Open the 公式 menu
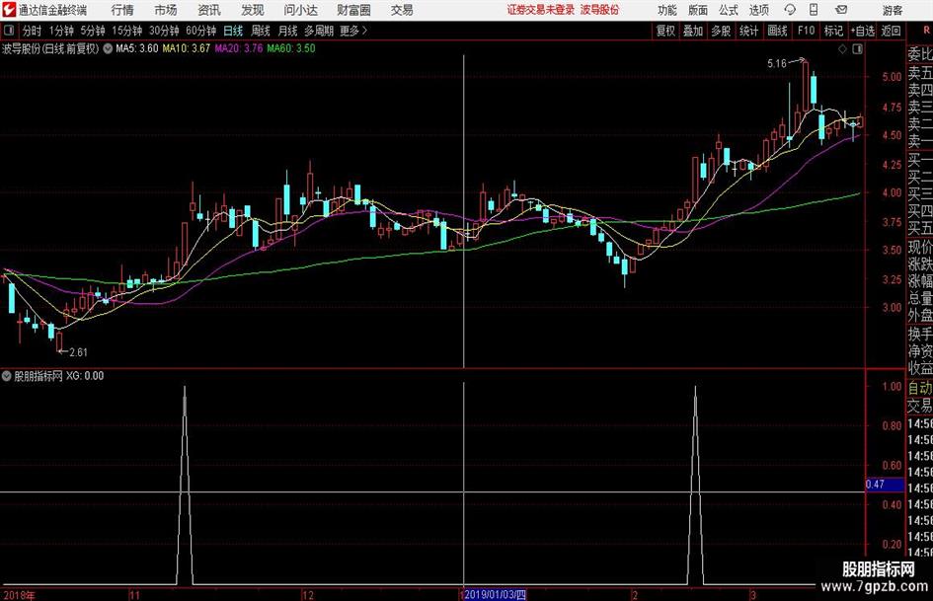 (729, 10)
